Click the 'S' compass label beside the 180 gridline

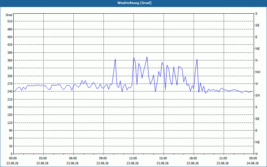tap(256, 107)
